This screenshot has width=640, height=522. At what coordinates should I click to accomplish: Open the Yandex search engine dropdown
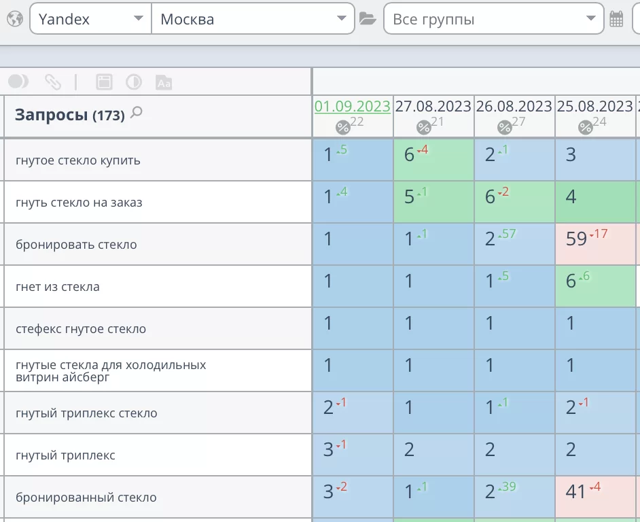tap(90, 19)
